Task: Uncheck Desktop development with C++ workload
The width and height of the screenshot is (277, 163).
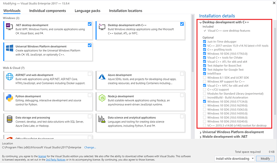Action: [x=182, y=24]
